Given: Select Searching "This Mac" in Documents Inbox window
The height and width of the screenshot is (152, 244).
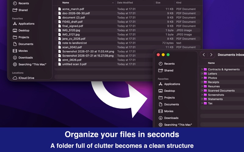Looking at the screenshot, I should click(175, 125).
